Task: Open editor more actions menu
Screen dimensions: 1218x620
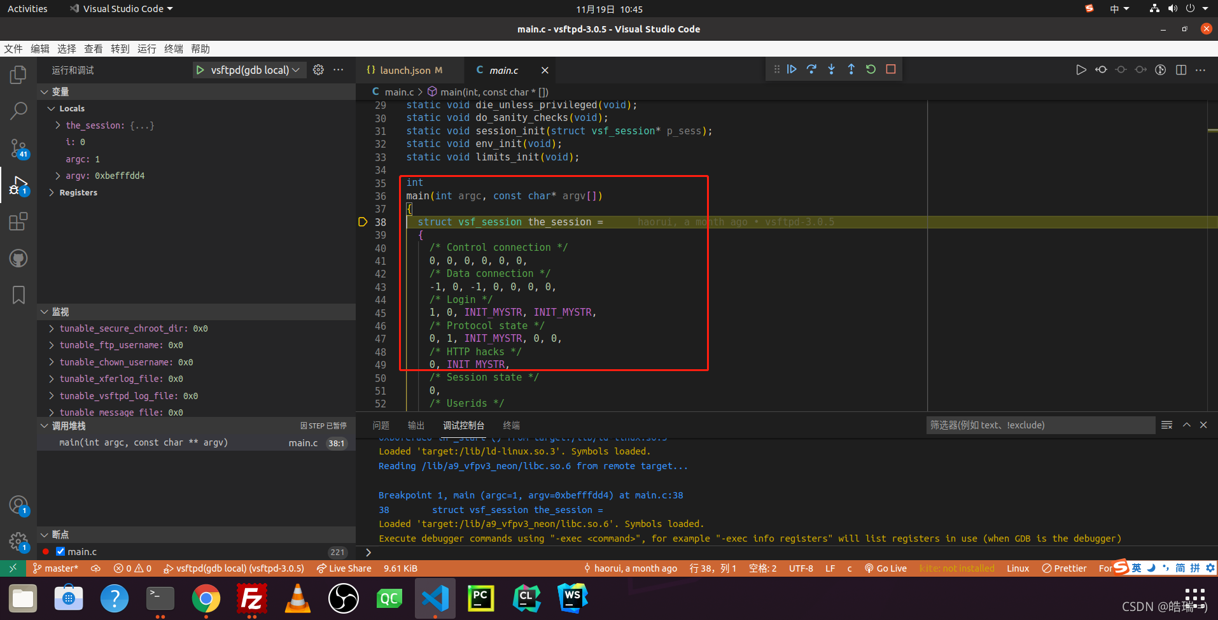Action: [x=1201, y=70]
